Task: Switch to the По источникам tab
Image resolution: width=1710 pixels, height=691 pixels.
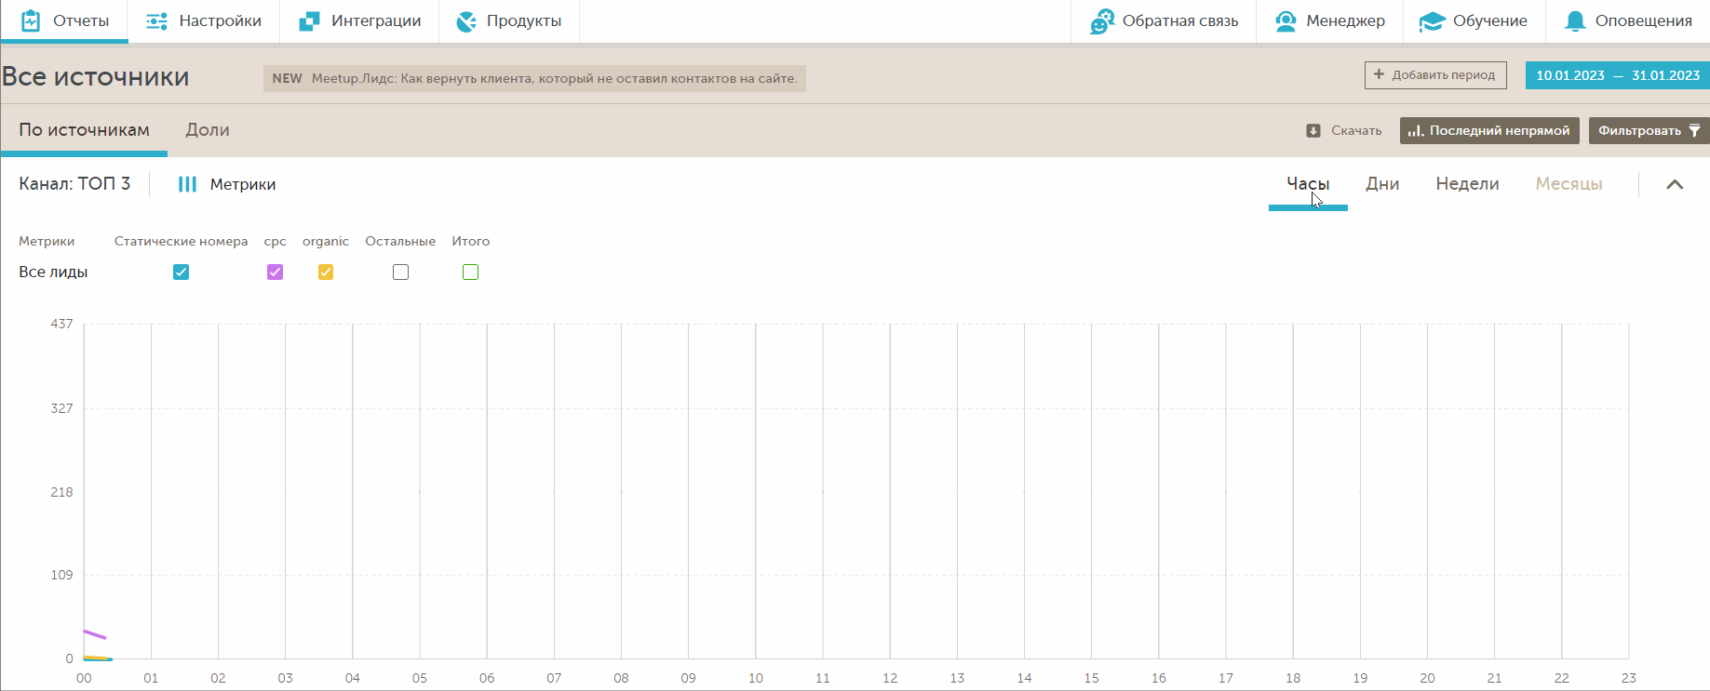Action: pyautogui.click(x=84, y=130)
